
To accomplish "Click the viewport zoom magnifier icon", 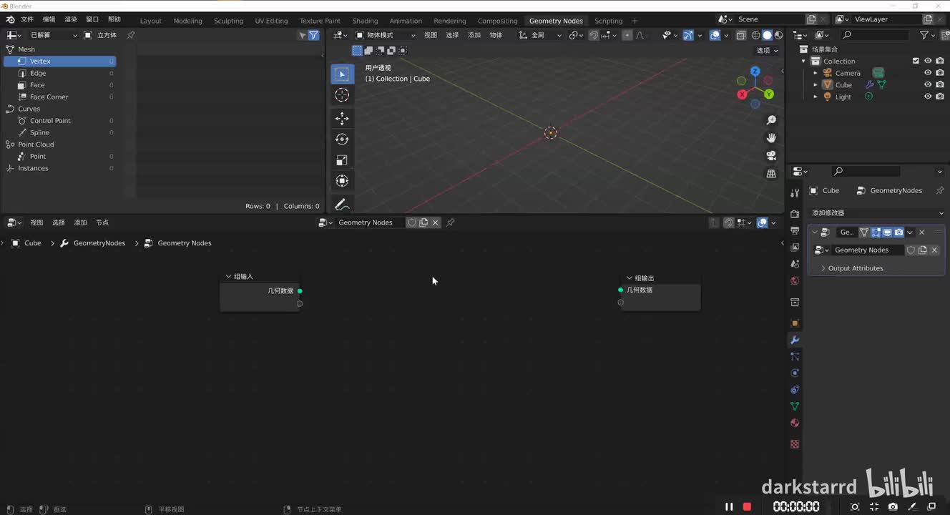I will pyautogui.click(x=771, y=120).
